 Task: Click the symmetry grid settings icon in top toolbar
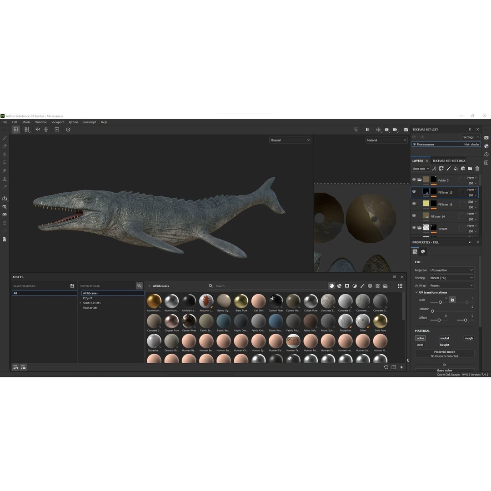coord(27,130)
